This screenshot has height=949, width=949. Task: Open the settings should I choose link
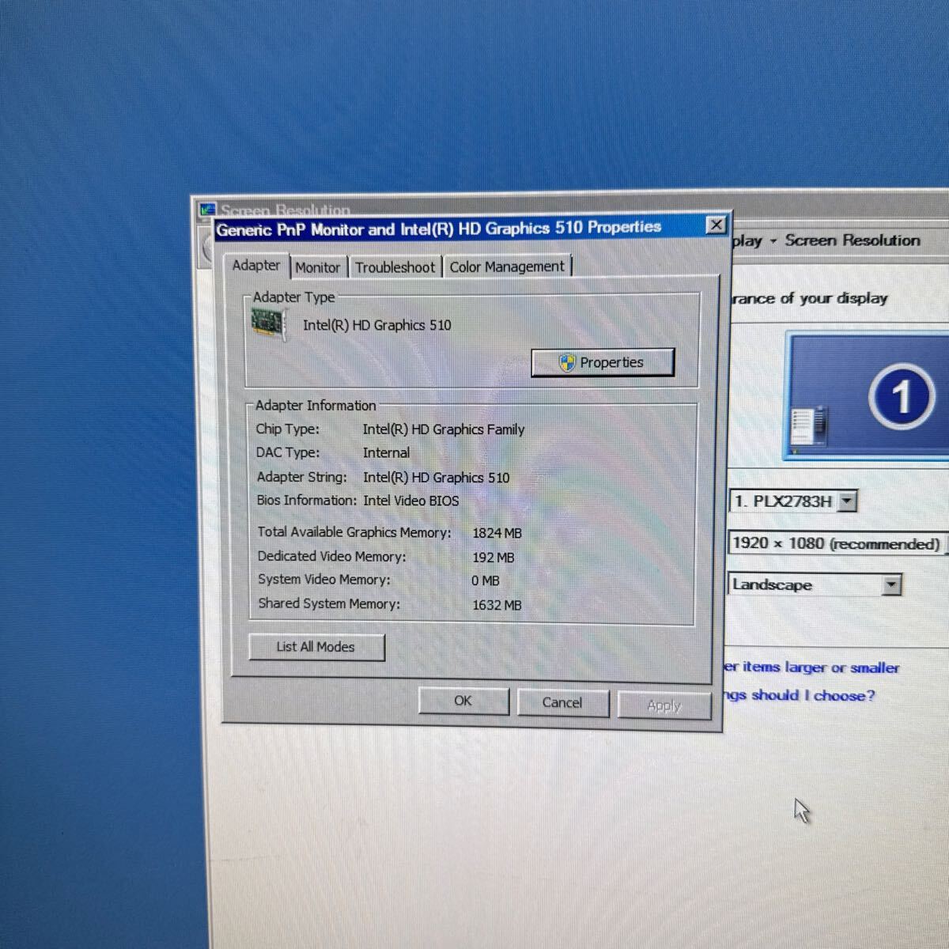(800, 695)
